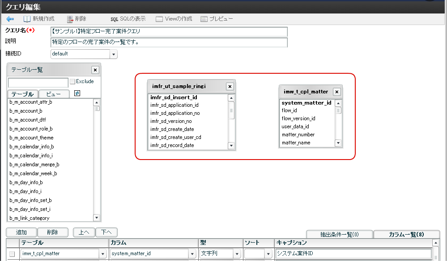This screenshot has width=447, height=261.
Task: Refresh the table list with reload icon
Action: pyautogui.click(x=77, y=93)
